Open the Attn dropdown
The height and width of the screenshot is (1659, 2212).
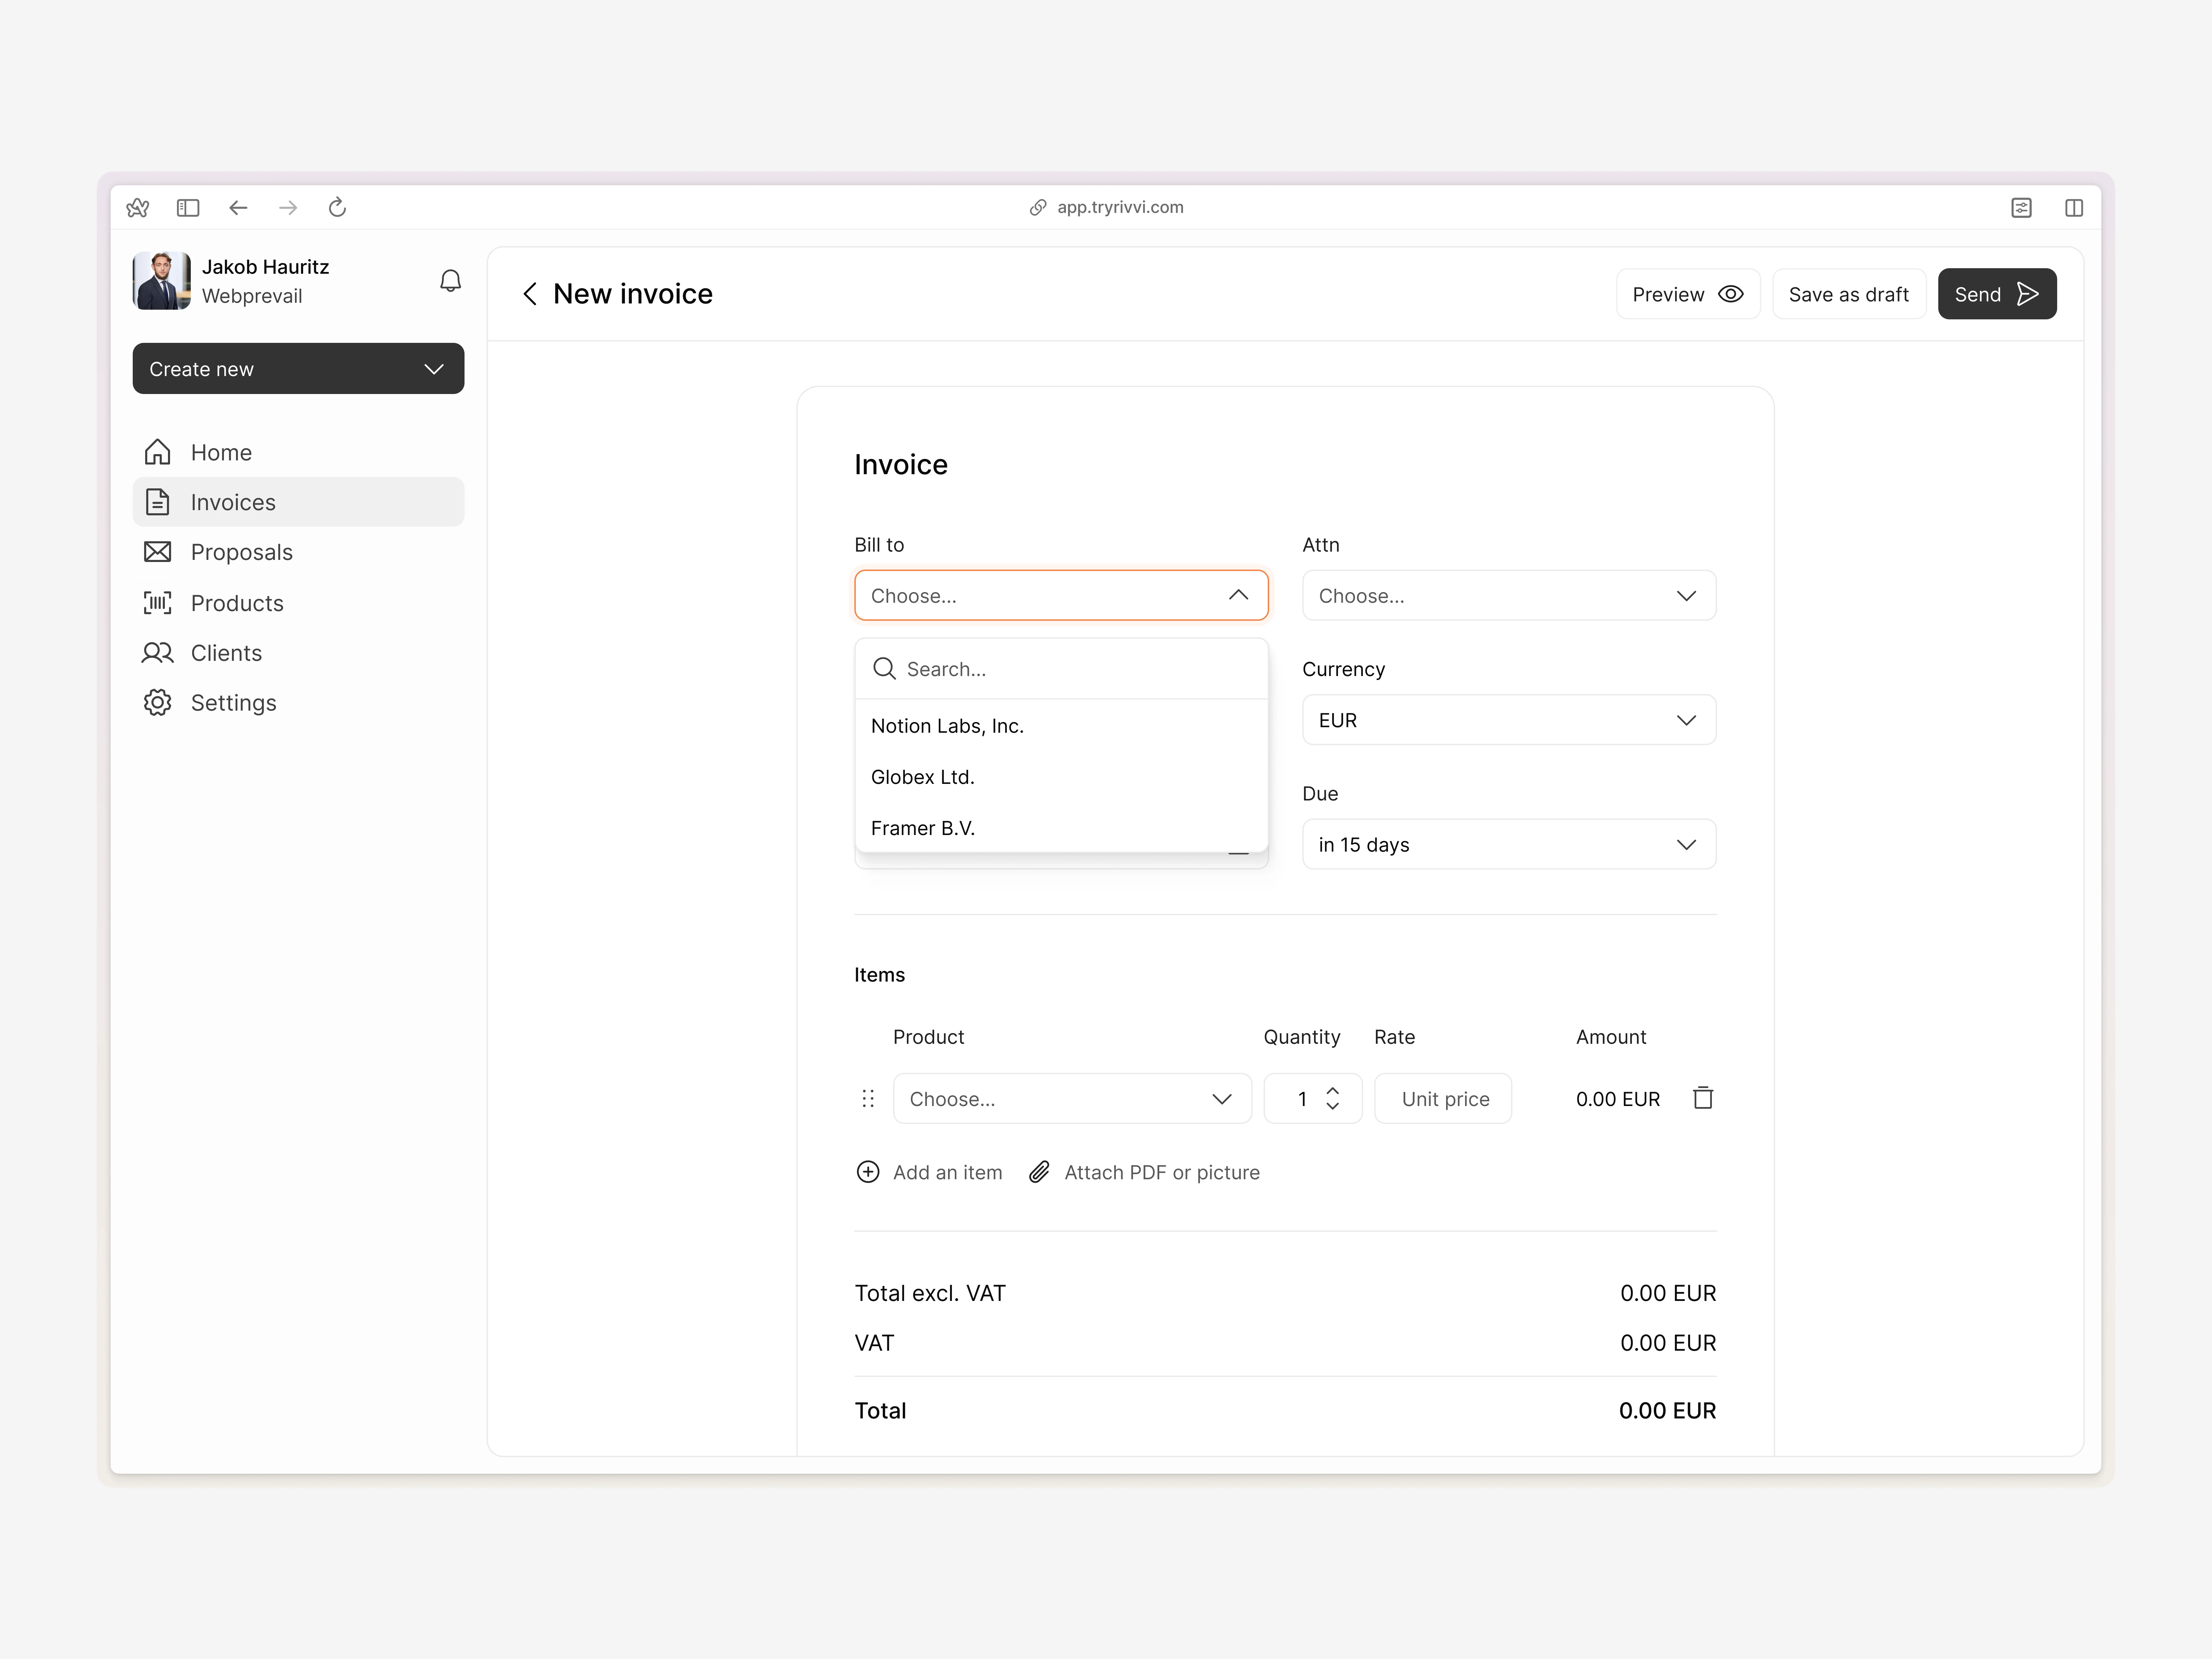(x=1509, y=596)
